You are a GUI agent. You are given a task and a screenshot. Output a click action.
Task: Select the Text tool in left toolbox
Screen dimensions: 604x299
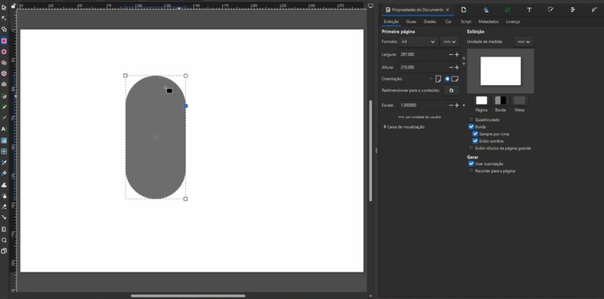pos(4,129)
